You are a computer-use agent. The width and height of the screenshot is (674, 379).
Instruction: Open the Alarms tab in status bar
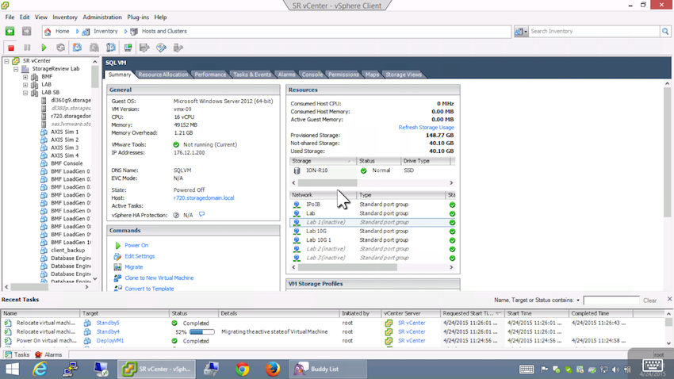[x=48, y=354]
